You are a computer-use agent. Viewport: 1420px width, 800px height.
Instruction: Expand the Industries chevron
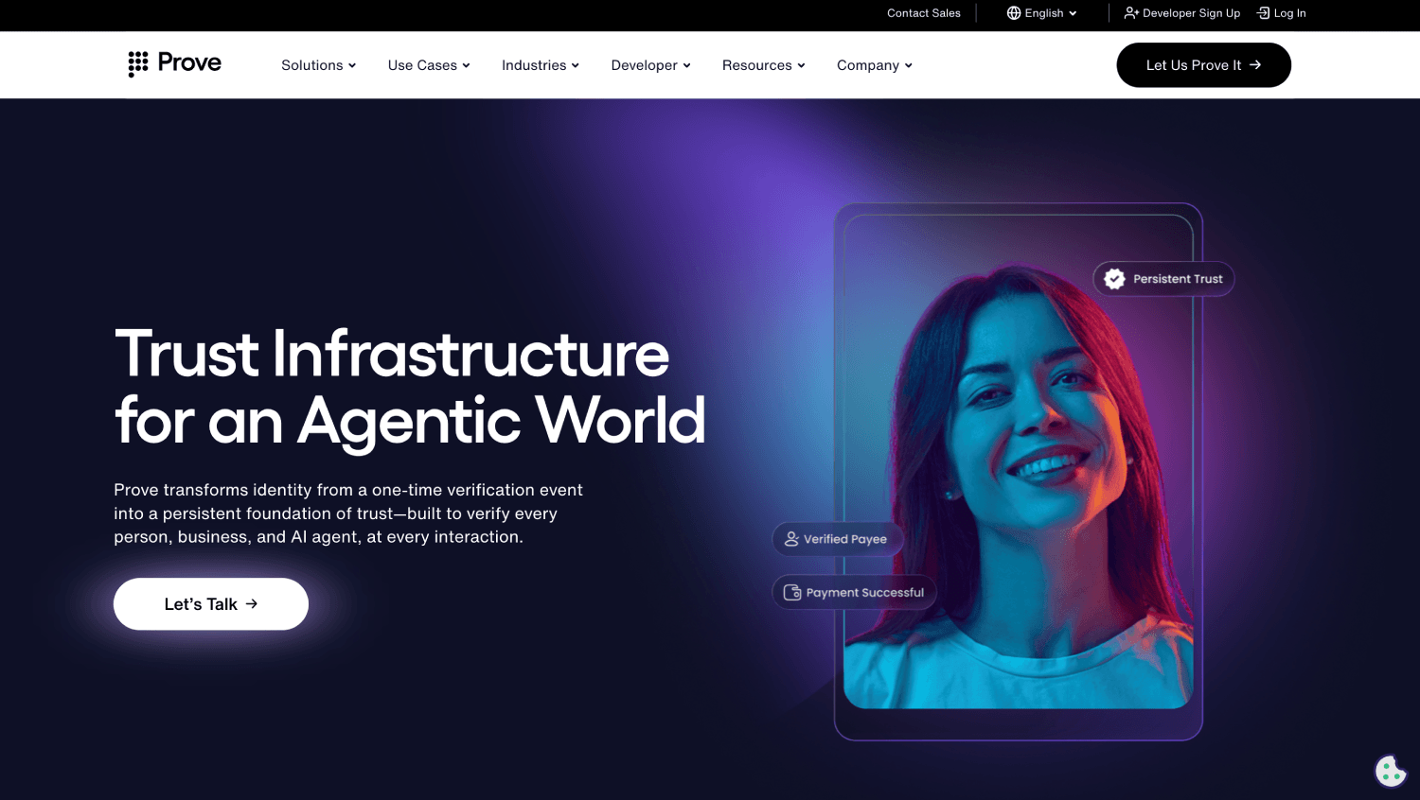coord(575,65)
